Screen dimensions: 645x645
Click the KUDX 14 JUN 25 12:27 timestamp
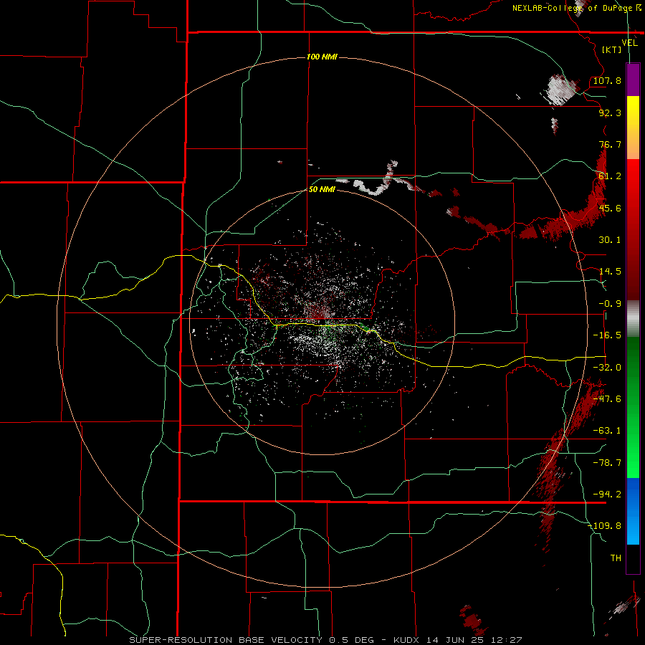pyautogui.click(x=457, y=640)
